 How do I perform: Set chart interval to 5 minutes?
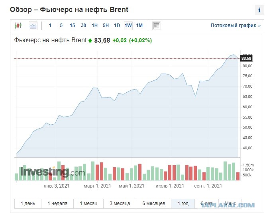[61, 25]
